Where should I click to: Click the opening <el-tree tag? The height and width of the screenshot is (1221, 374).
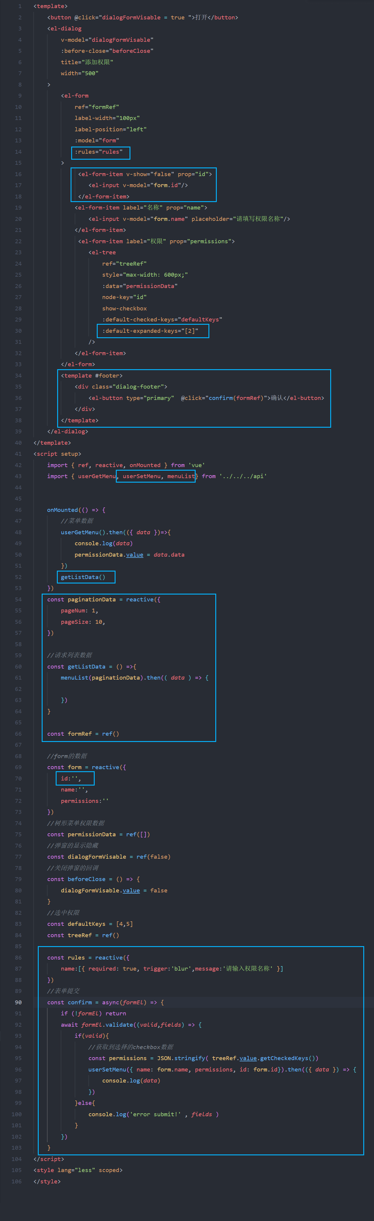coord(102,252)
